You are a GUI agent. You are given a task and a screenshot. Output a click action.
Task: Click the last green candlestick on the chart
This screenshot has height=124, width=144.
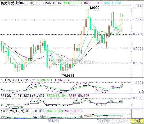pyautogui.click(x=123, y=15)
